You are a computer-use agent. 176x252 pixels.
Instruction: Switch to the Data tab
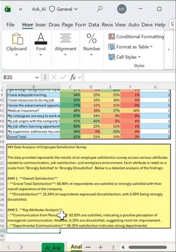[x=94, y=25]
